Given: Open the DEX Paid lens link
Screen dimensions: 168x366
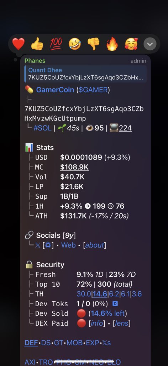Looking at the screenshot, I should 121,323.
